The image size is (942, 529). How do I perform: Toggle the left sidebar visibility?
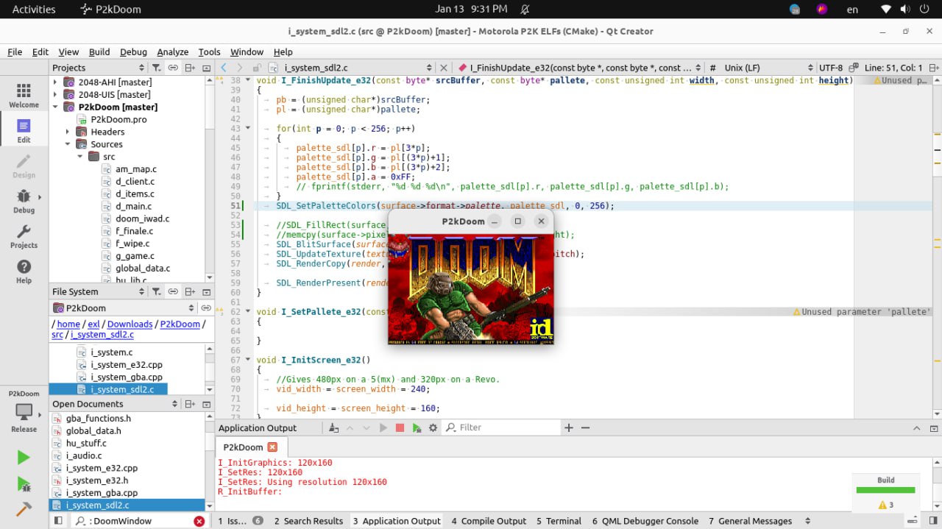point(58,521)
